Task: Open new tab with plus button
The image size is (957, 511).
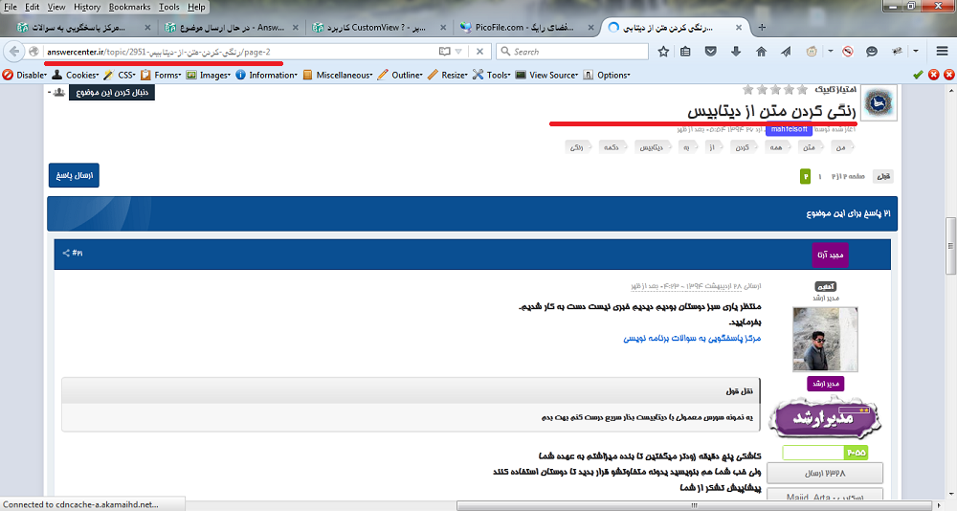Action: [x=736, y=27]
